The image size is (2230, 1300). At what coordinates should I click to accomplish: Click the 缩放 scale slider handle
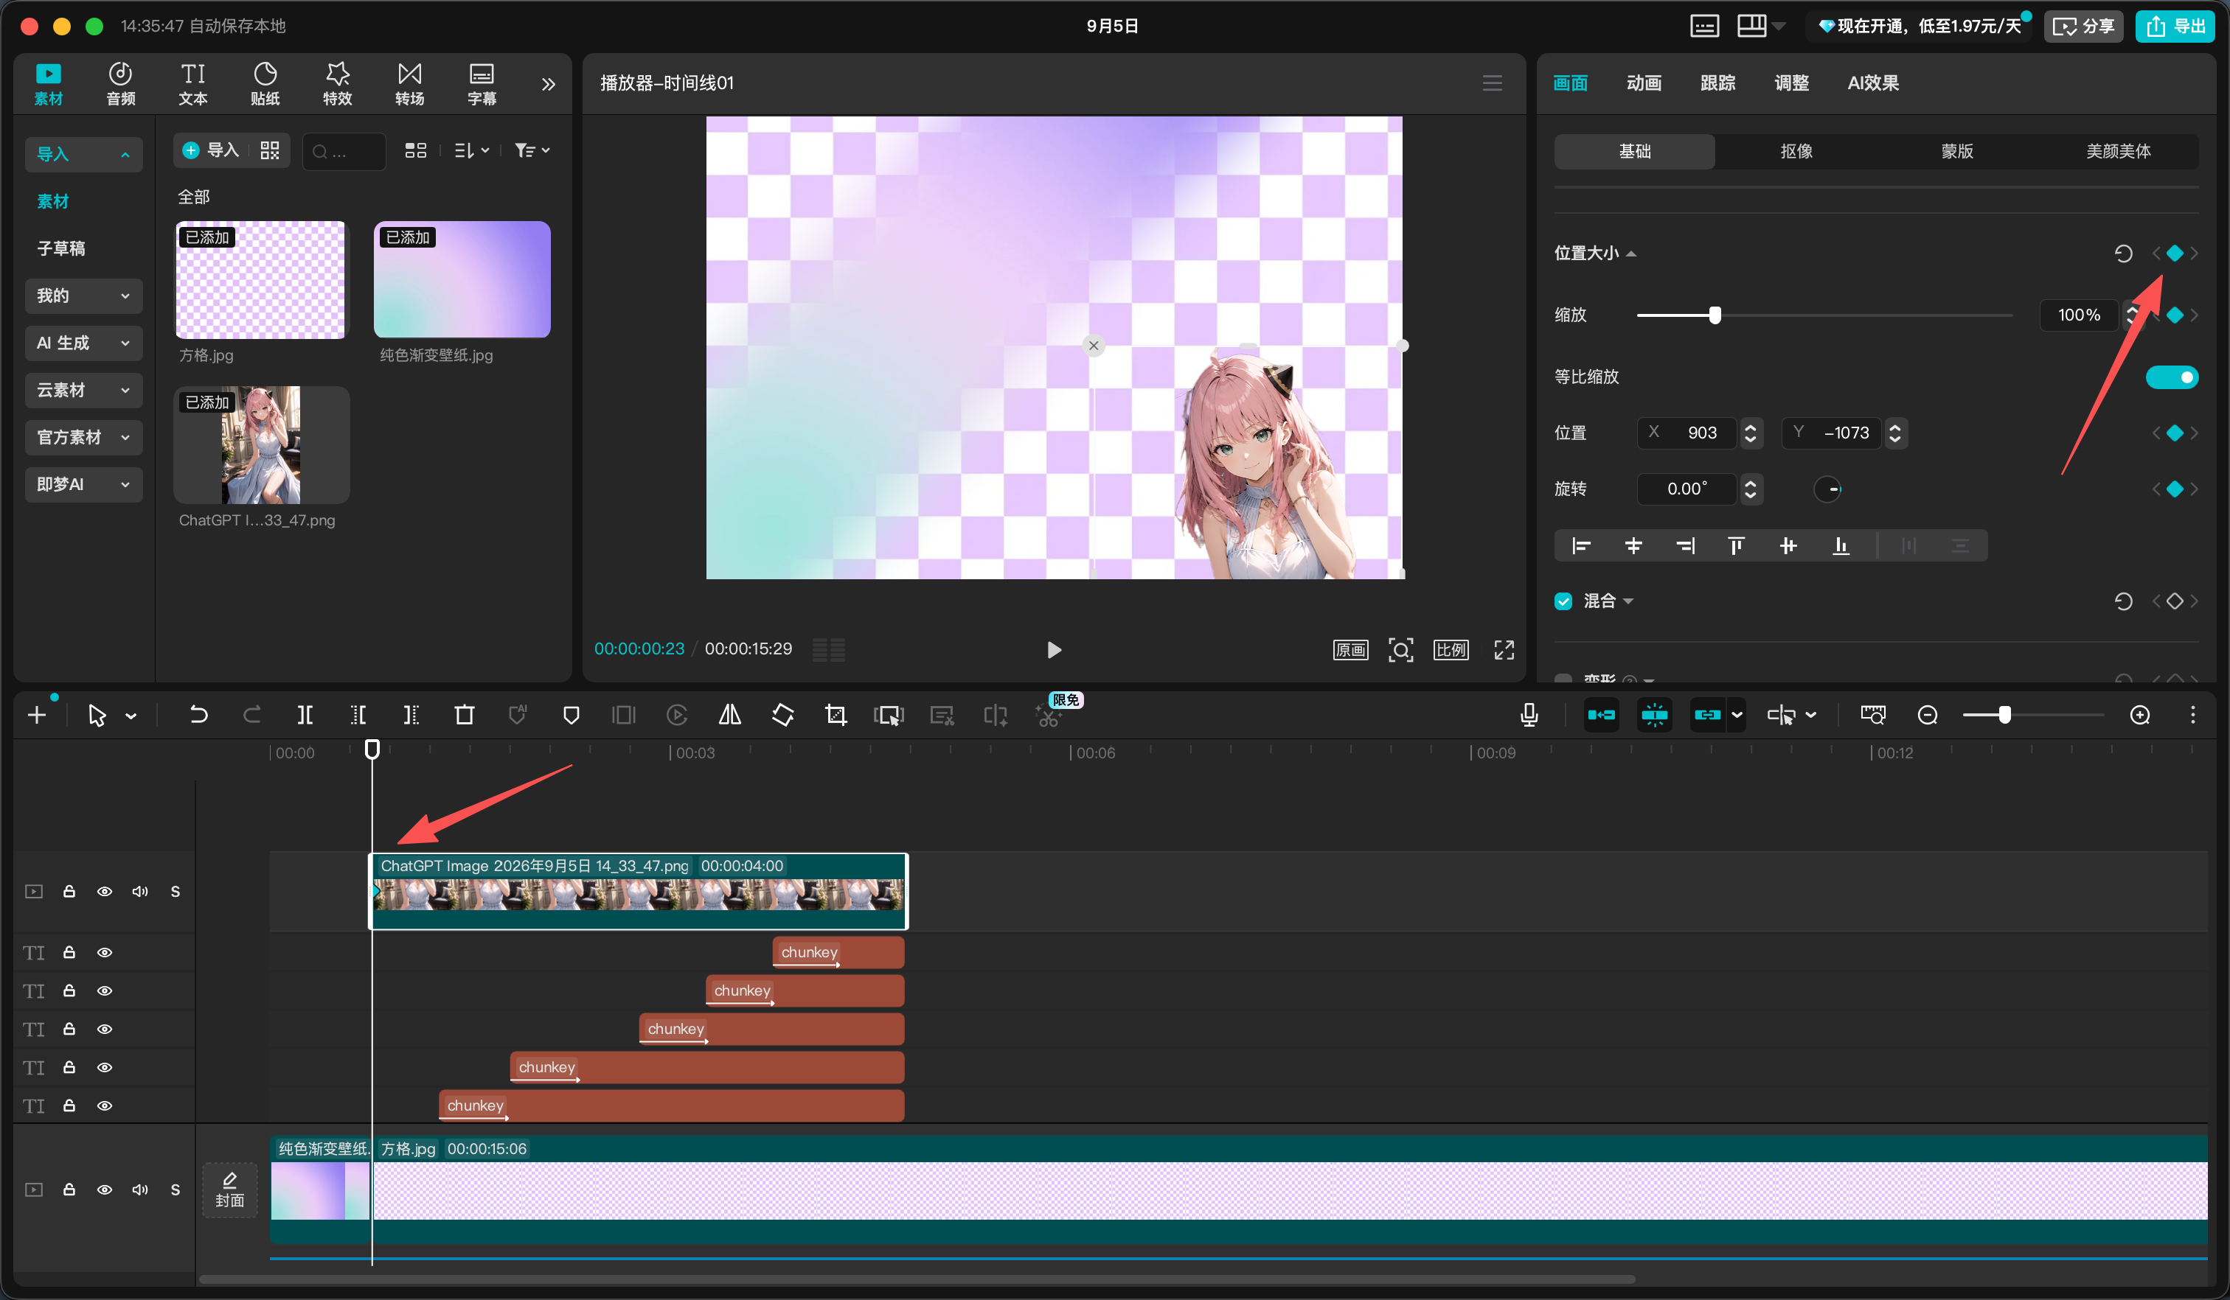pos(1715,315)
